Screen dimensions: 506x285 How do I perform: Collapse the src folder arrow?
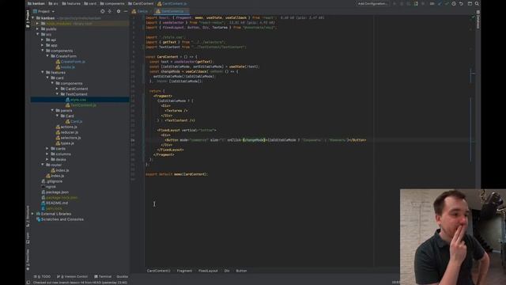37,34
